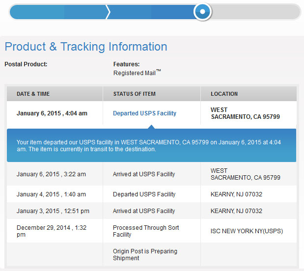Click the progress bar circular position marker
Image resolution: width=304 pixels, height=271 pixels.
(202, 12)
